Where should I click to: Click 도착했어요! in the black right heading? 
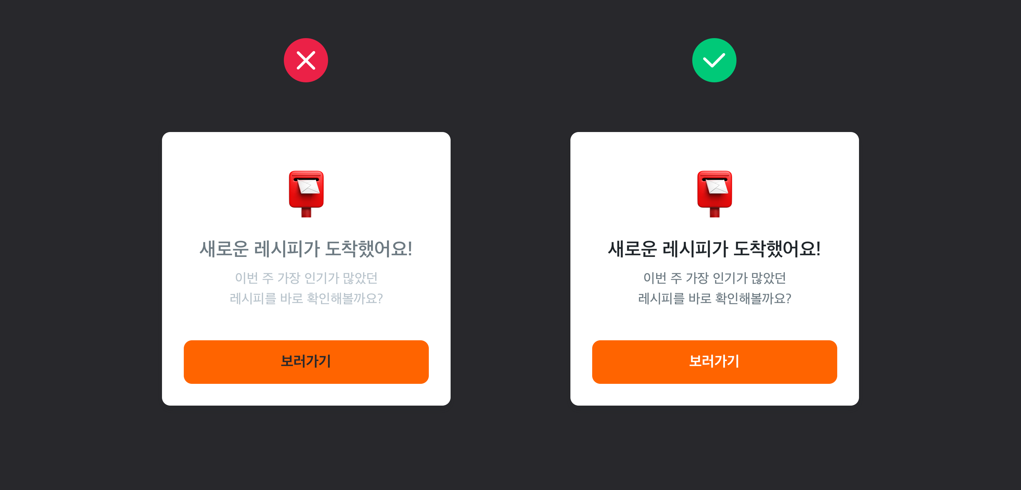click(777, 249)
